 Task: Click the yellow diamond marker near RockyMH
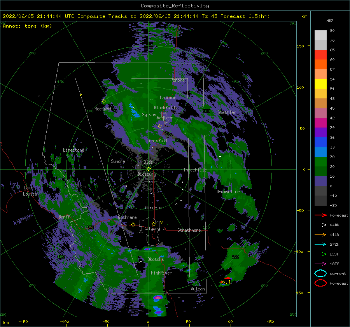104,101
